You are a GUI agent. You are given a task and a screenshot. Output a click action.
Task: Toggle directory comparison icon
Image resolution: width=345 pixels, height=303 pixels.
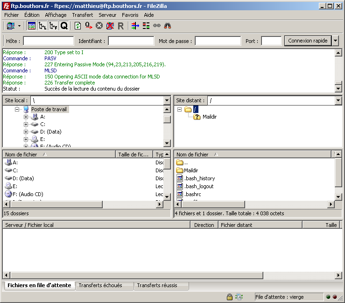coord(146,26)
